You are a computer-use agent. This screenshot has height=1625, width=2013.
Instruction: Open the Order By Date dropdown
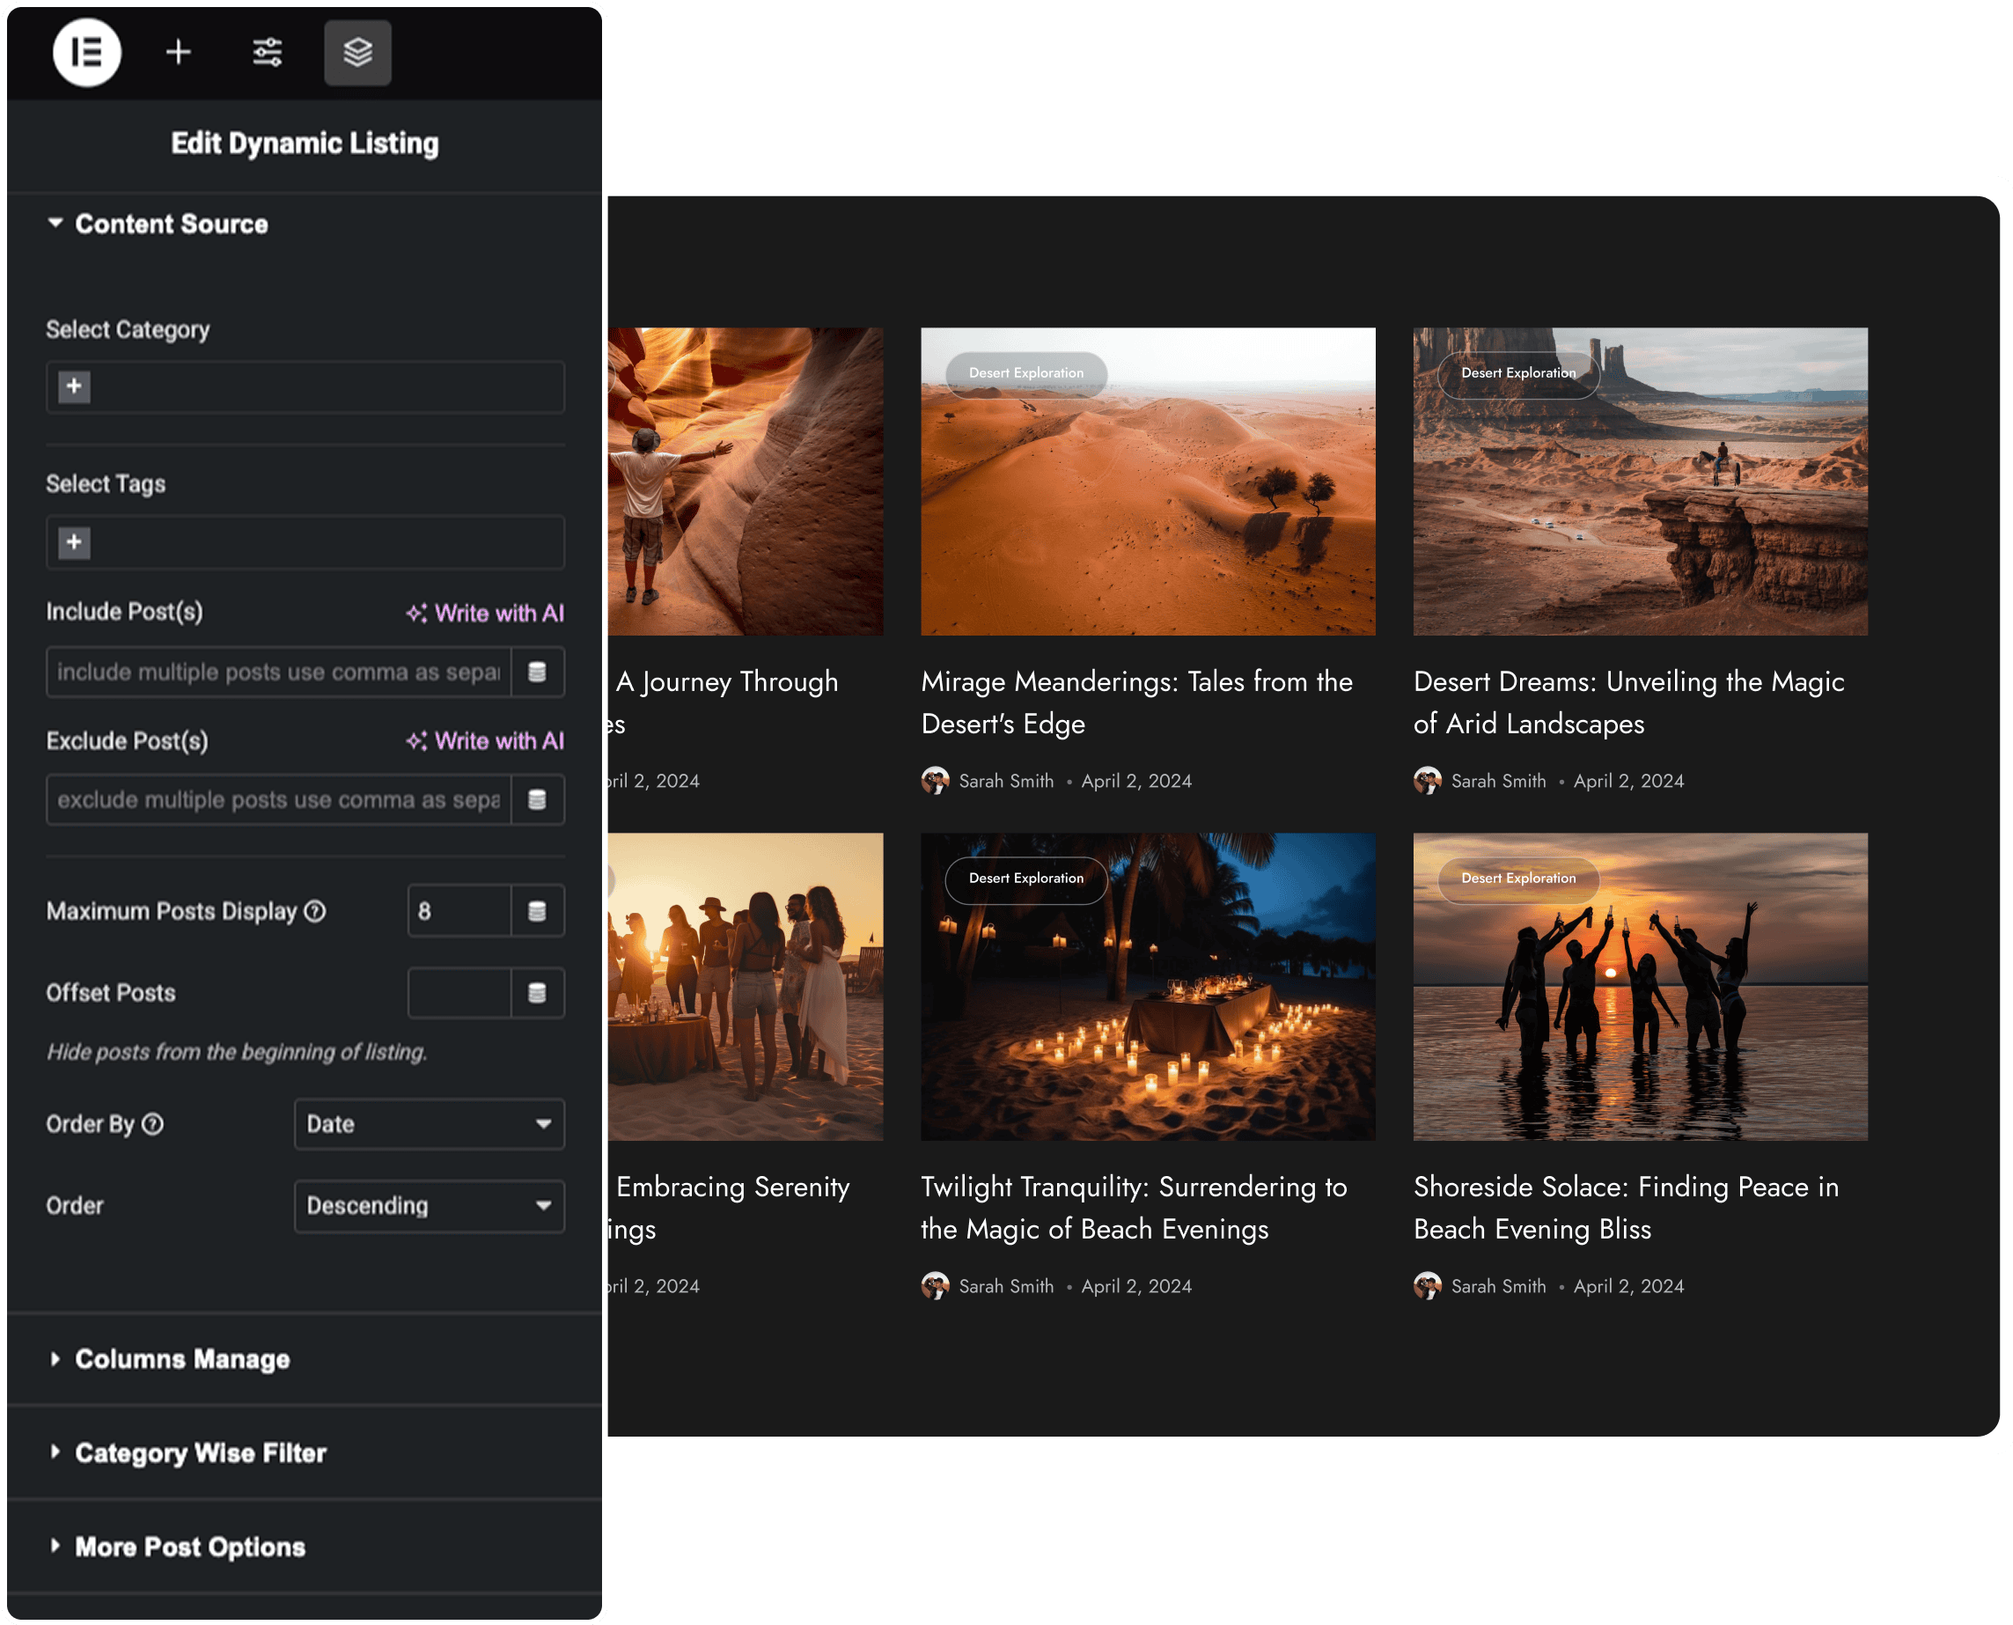pos(429,1124)
